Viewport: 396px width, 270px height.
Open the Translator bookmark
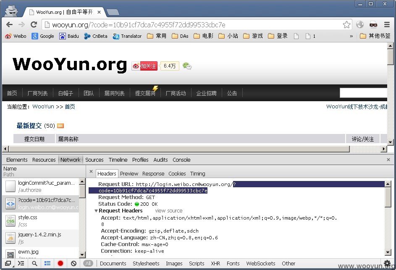127,36
